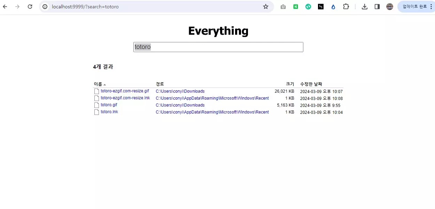Reload the current page
This screenshot has height=209, width=435.
pyautogui.click(x=30, y=7)
